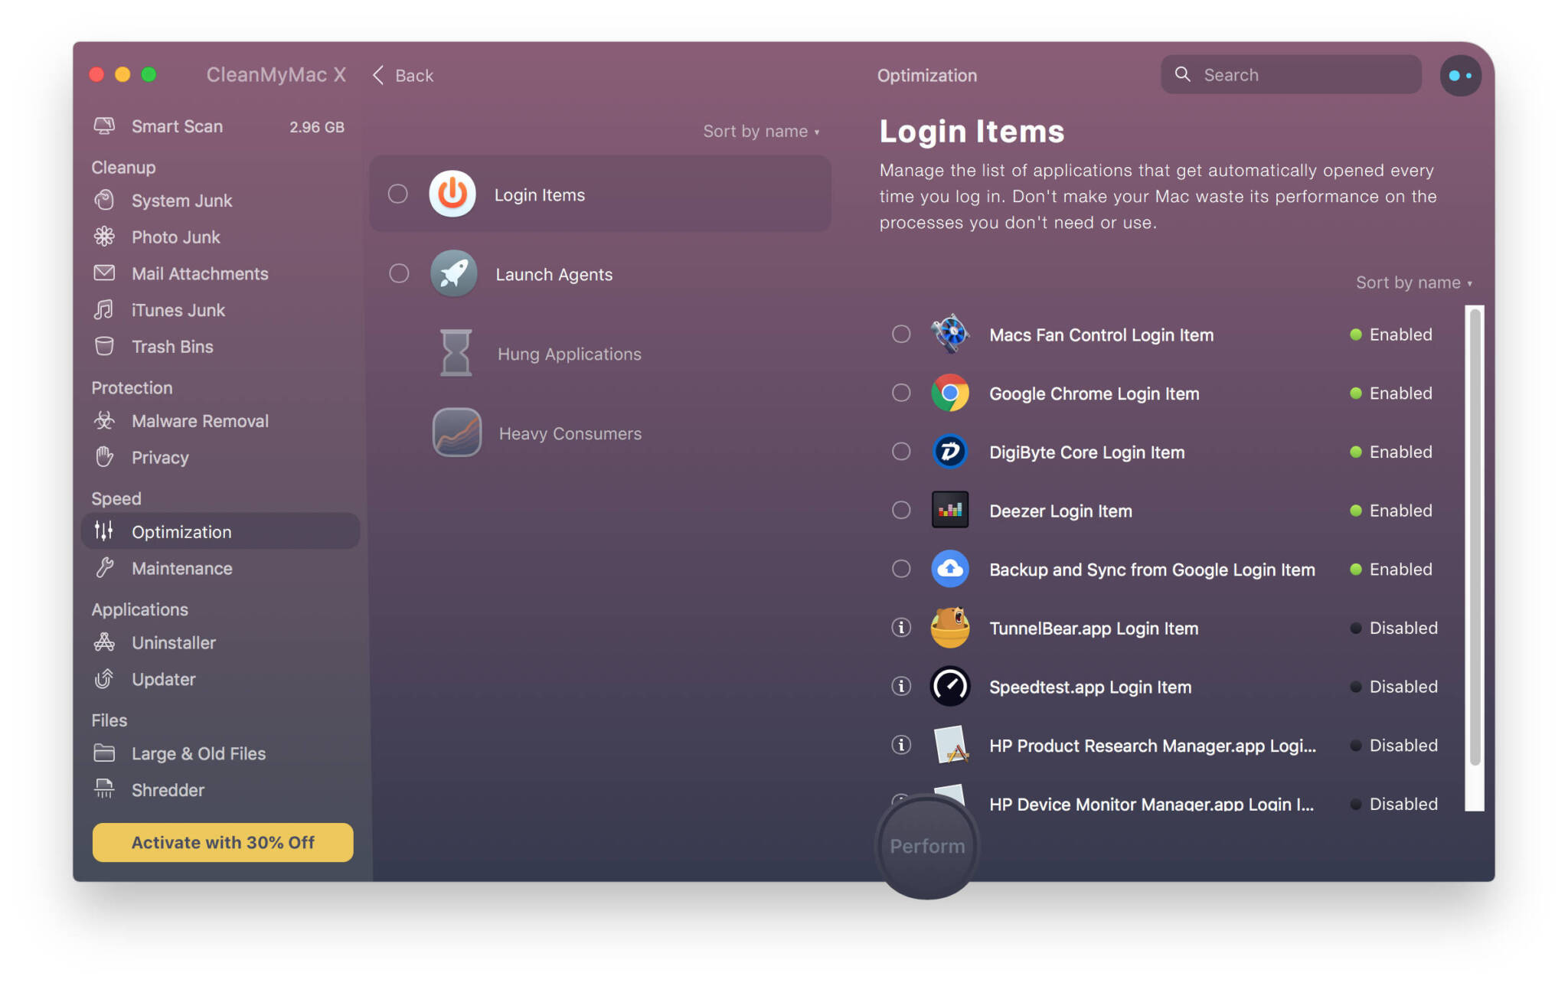Click the Login Items icon
The height and width of the screenshot is (986, 1568).
451,194
